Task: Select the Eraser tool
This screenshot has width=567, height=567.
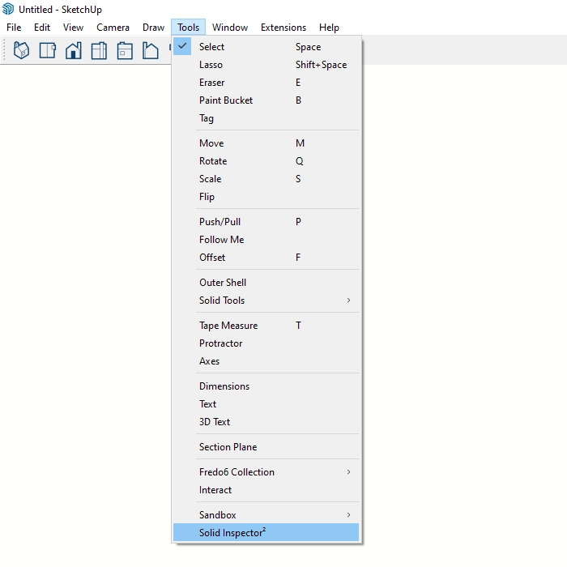Action: pos(266,83)
